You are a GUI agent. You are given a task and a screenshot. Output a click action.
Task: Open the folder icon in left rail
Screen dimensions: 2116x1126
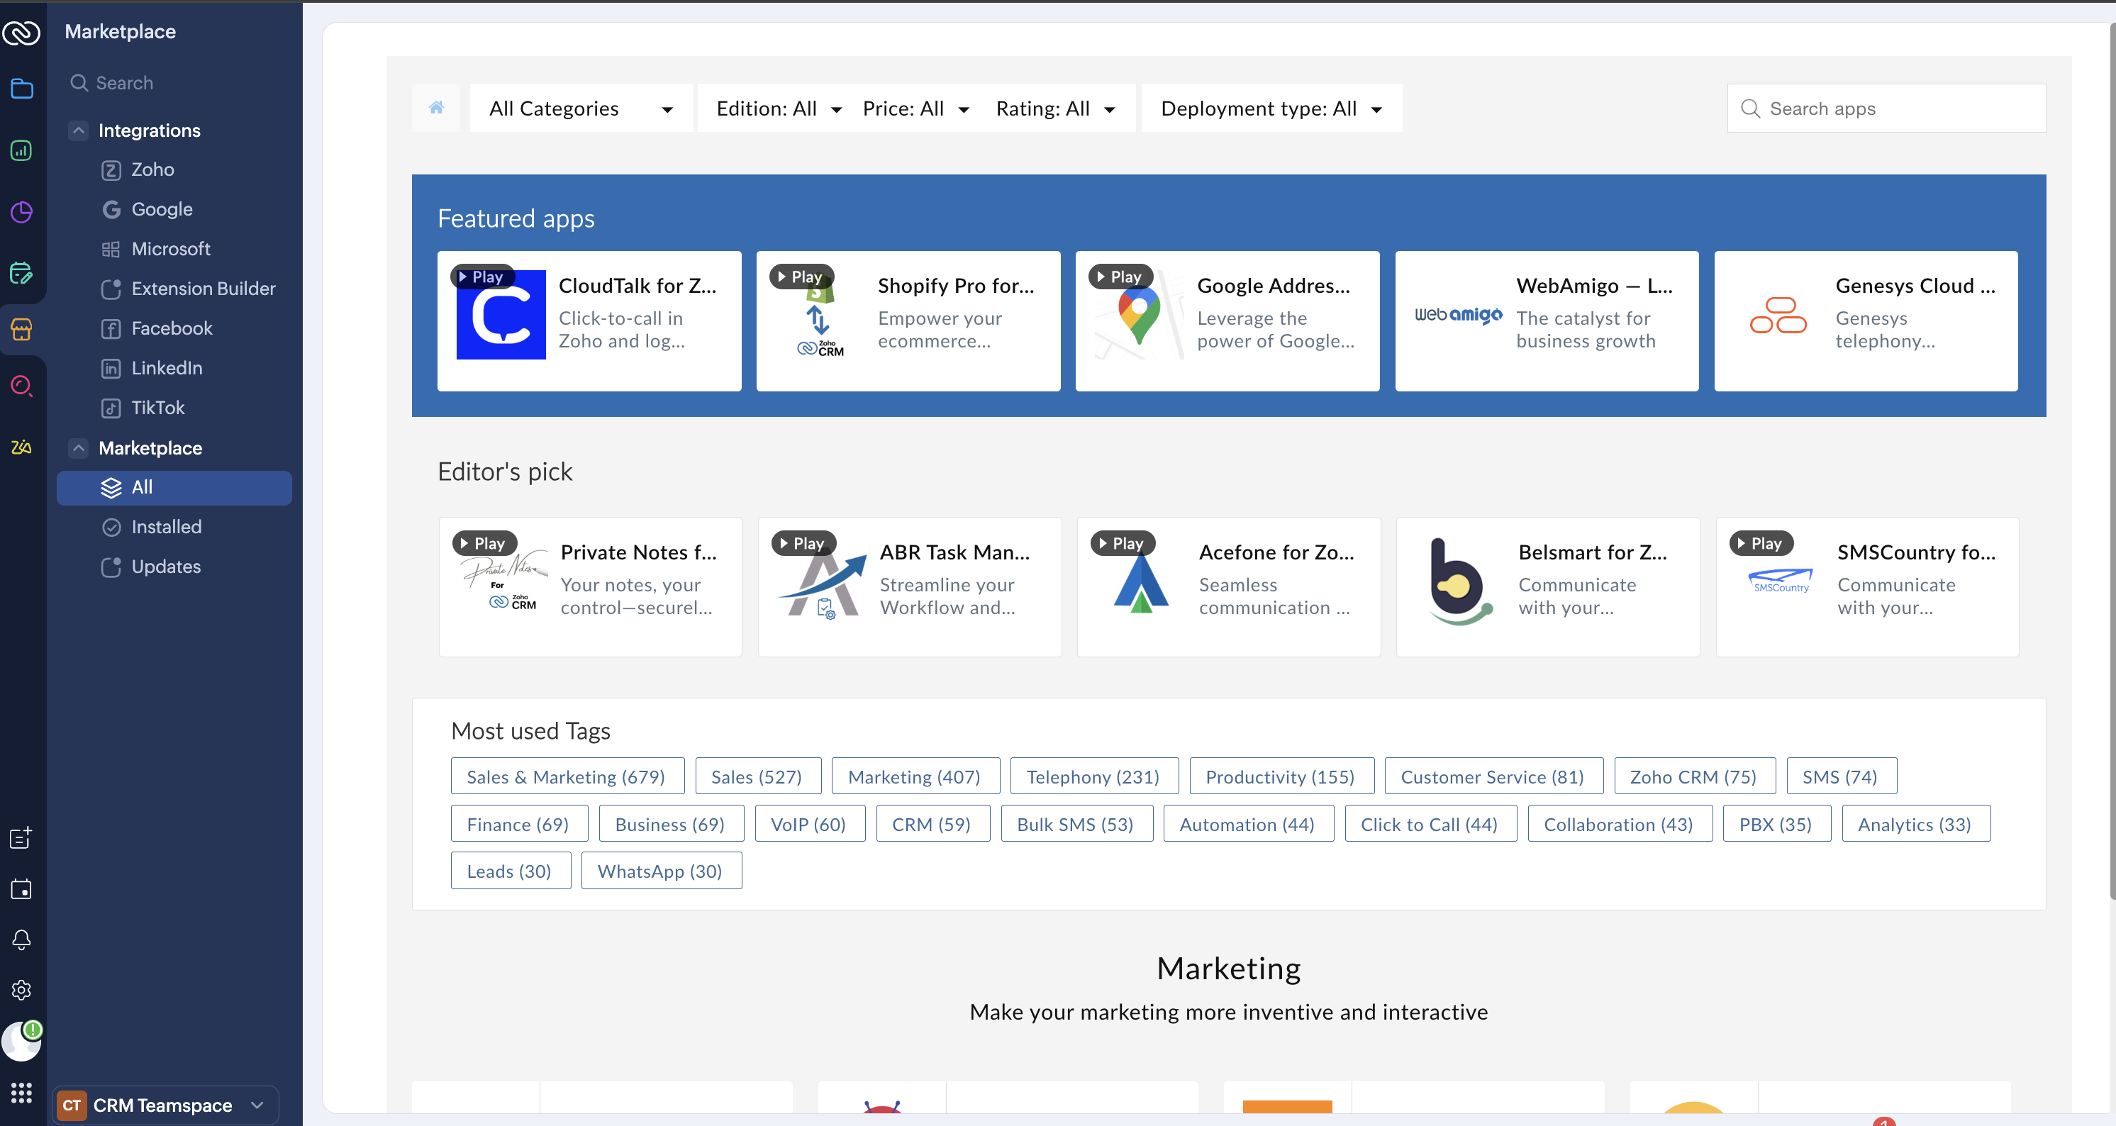[x=21, y=89]
